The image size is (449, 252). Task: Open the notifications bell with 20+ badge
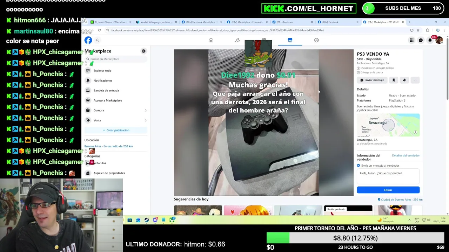(430, 40)
